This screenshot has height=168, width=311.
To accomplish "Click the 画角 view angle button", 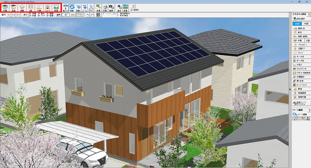I will pyautogui.click(x=58, y=15).
